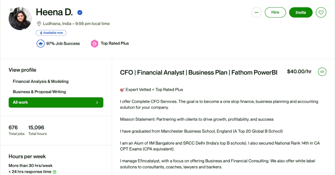Screen dimensions: 335x175
Task: Click the $40.00/hr hourly rate
Action: (299, 72)
